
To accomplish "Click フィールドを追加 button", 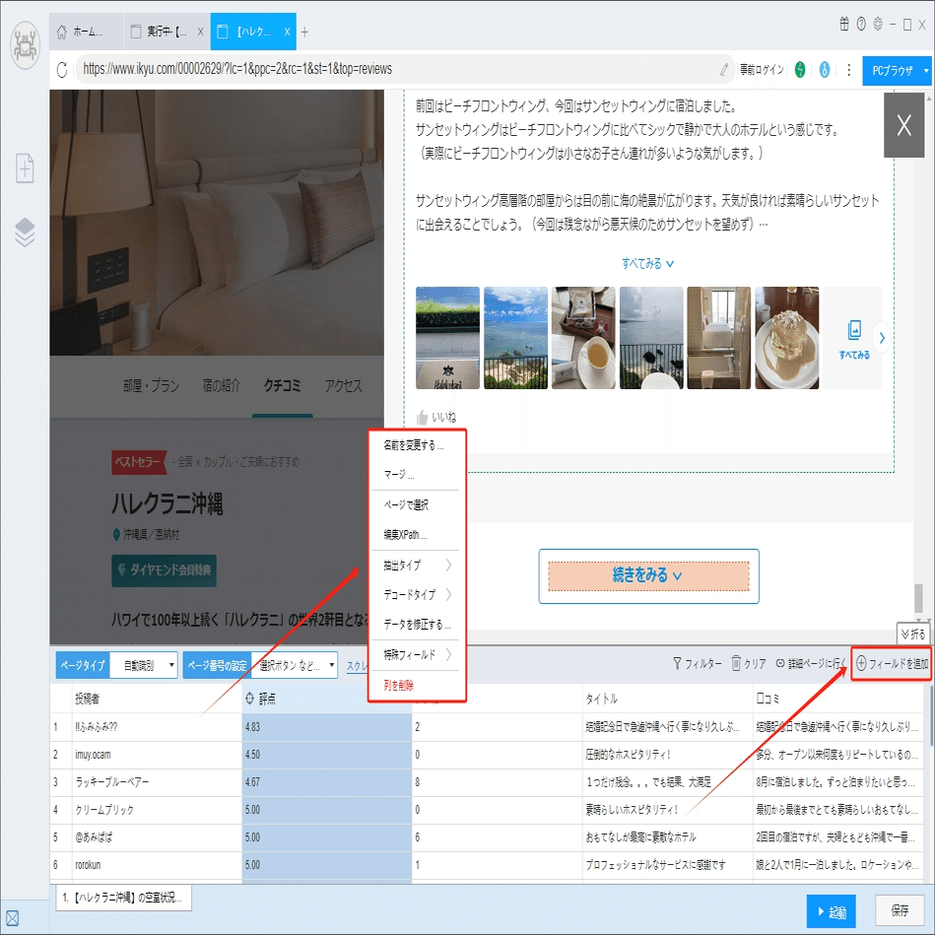I will 892,663.
